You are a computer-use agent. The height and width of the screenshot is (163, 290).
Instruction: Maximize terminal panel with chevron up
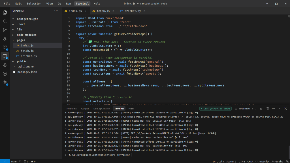[x=280, y=109]
